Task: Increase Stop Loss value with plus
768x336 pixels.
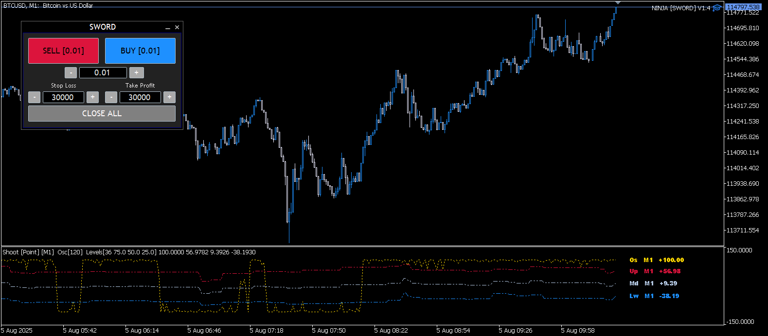Action: point(92,97)
